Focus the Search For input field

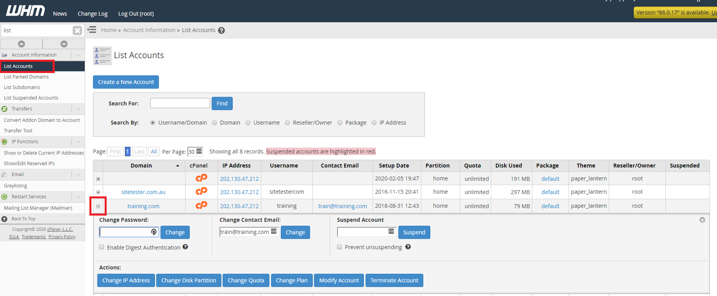tap(180, 103)
